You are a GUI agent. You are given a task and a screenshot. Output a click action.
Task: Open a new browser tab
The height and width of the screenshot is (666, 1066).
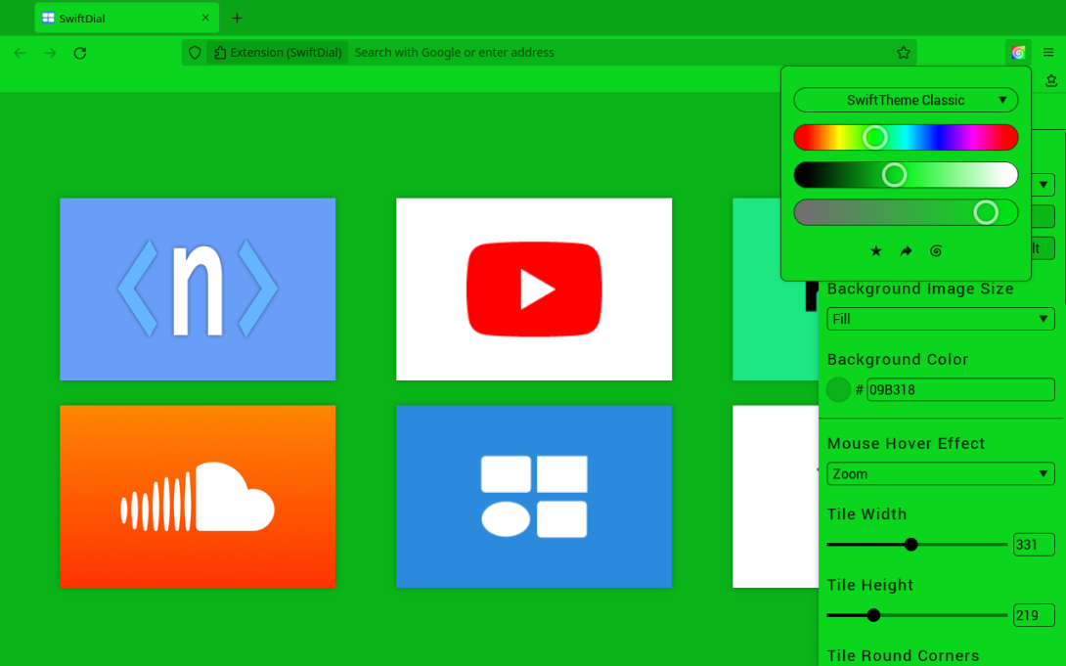pyautogui.click(x=237, y=19)
